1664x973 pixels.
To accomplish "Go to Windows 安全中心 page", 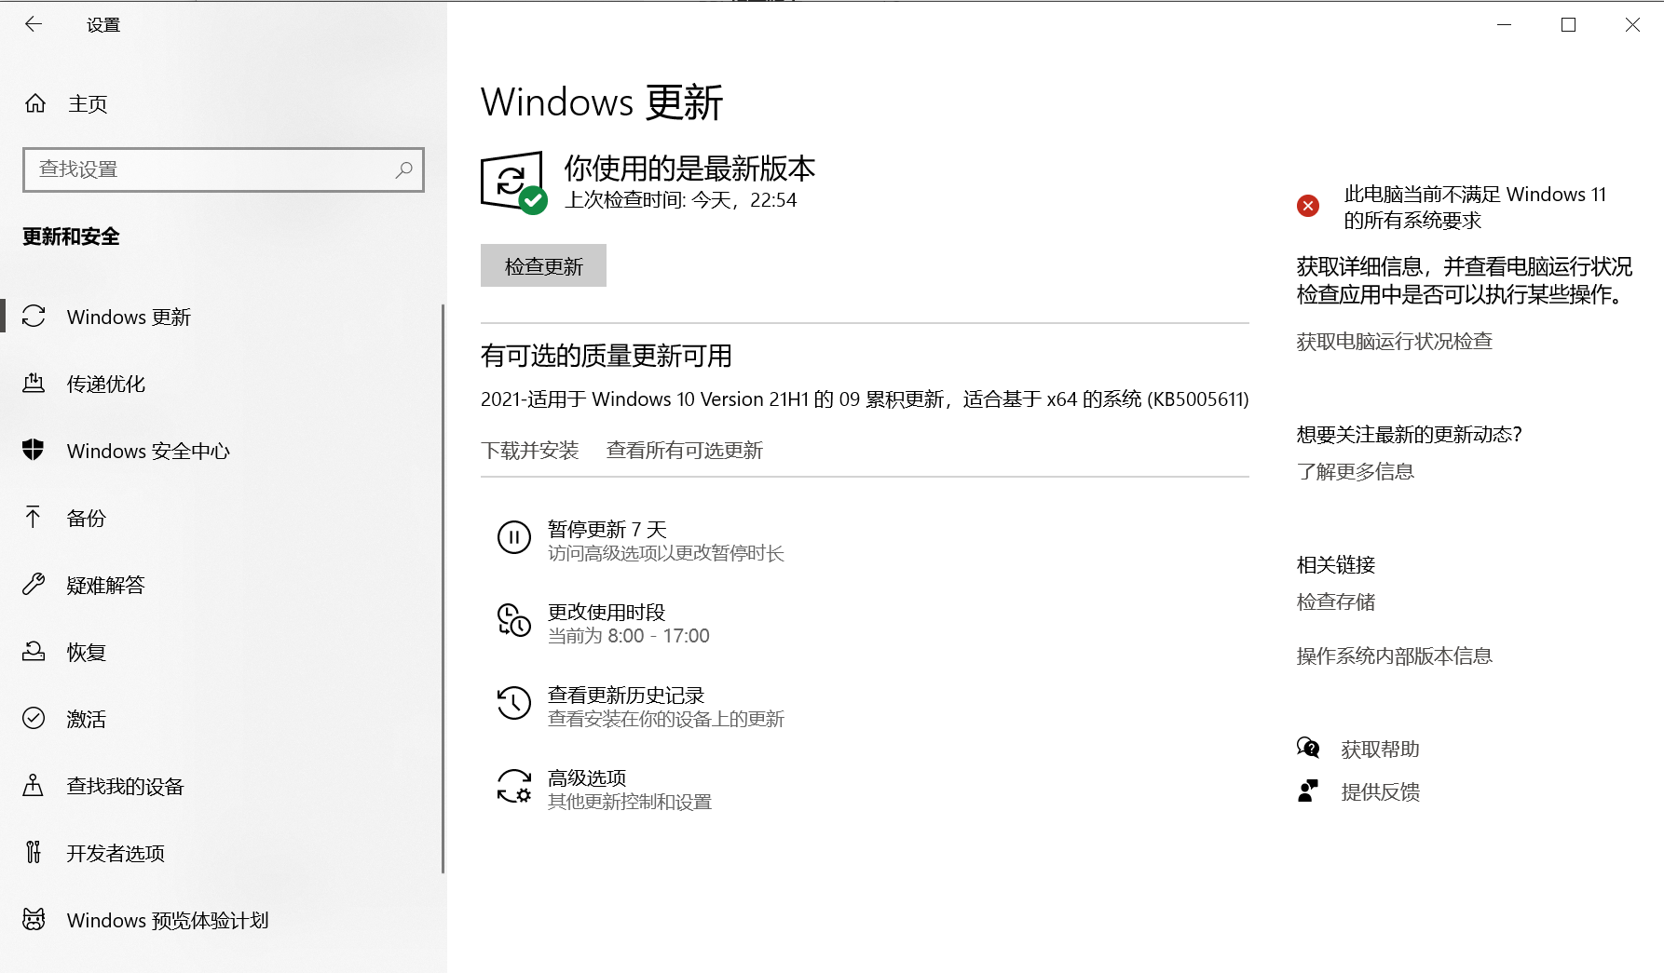I will pos(148,451).
